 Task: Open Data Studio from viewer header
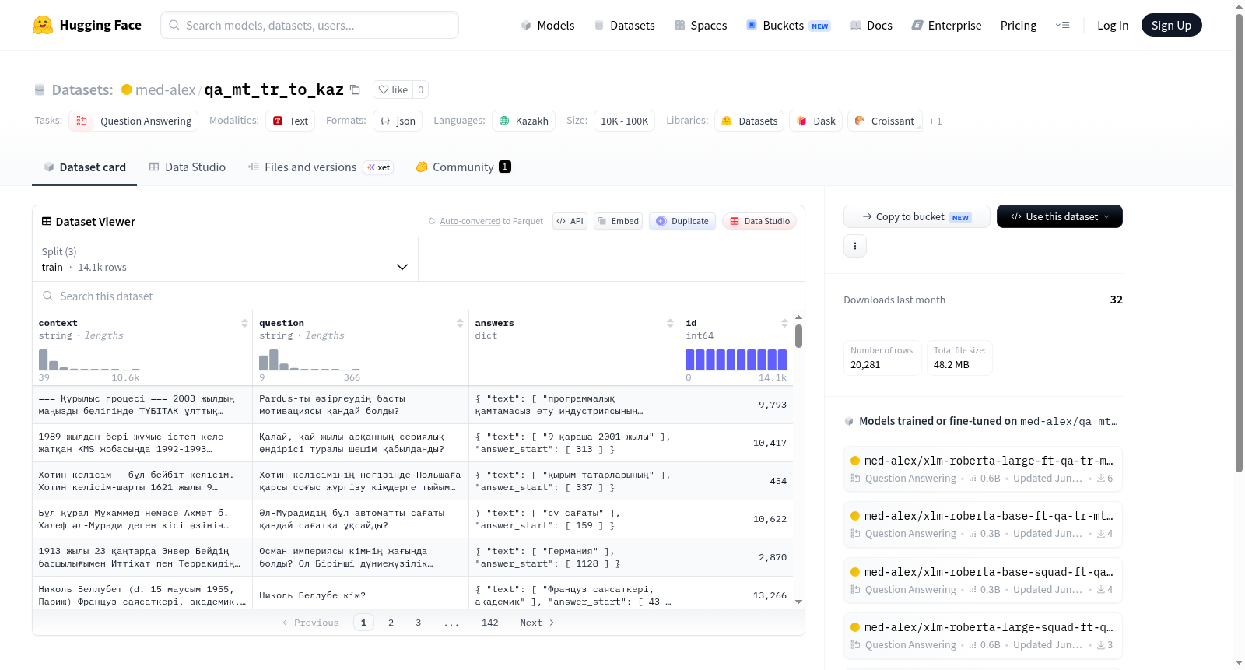coord(759,221)
